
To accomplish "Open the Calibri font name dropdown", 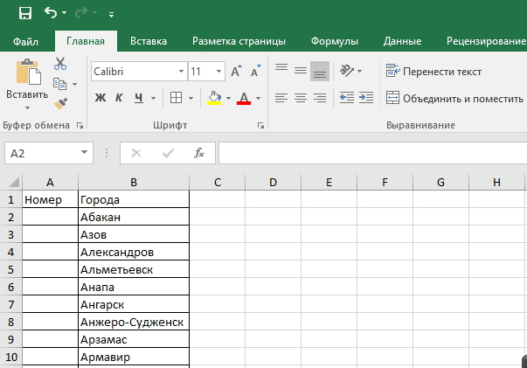I will 181,72.
